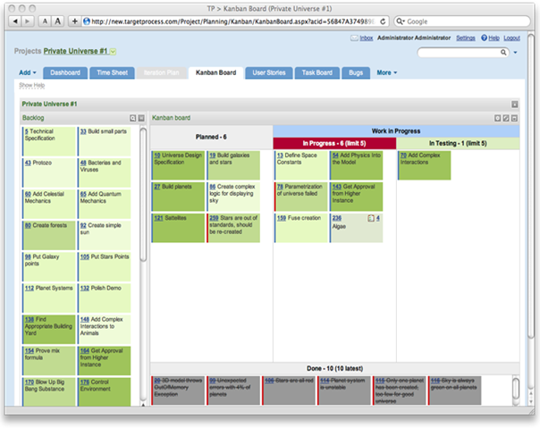The width and height of the screenshot is (540, 428).
Task: Click the Backlog panel vertical scrollbar
Action: 143,195
